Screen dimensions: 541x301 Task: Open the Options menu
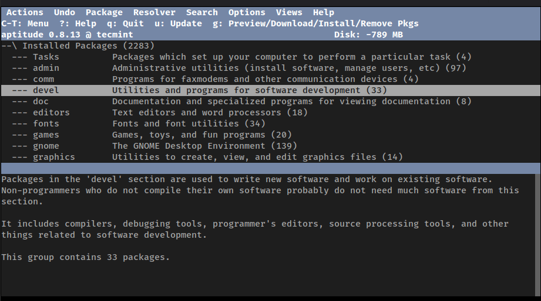click(x=247, y=12)
